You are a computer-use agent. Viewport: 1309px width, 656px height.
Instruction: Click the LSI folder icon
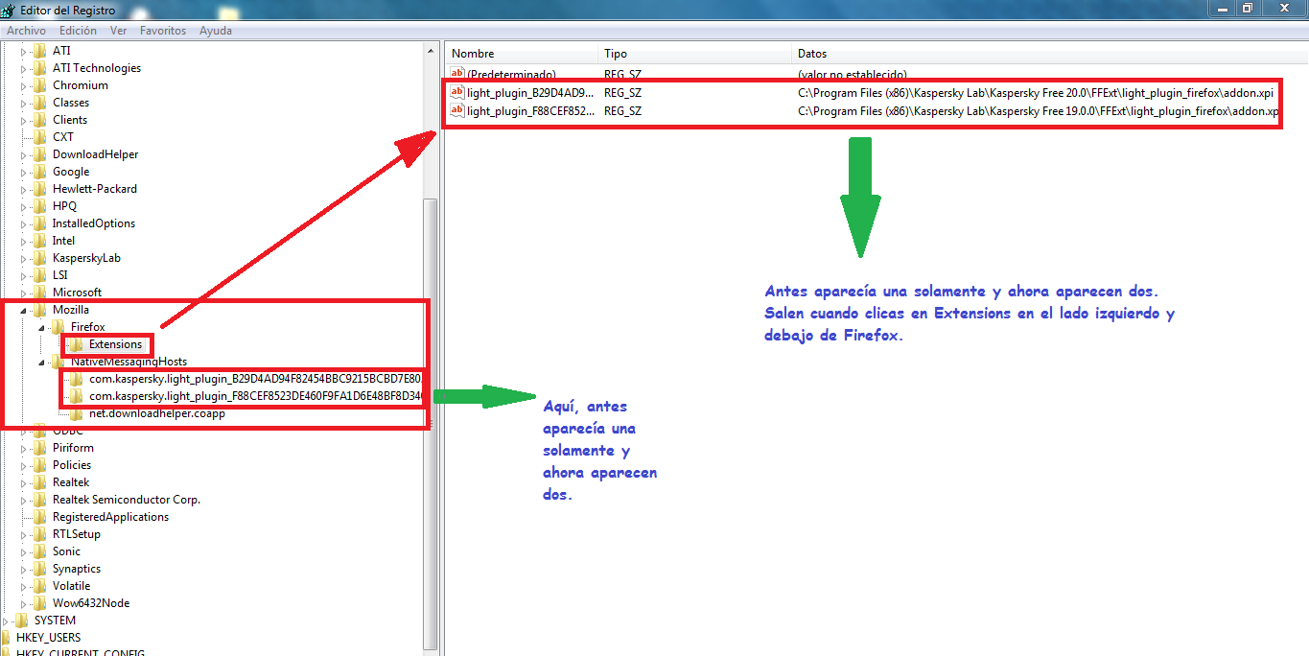coord(40,275)
